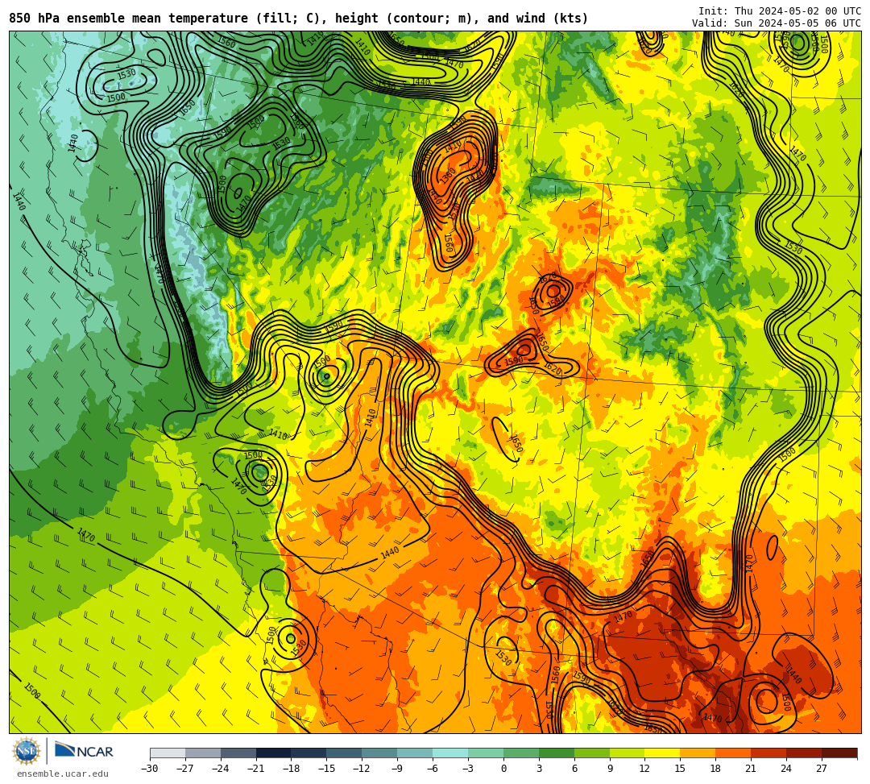
Task: Click the positive 12 colorbar tick label
Action: point(644,769)
